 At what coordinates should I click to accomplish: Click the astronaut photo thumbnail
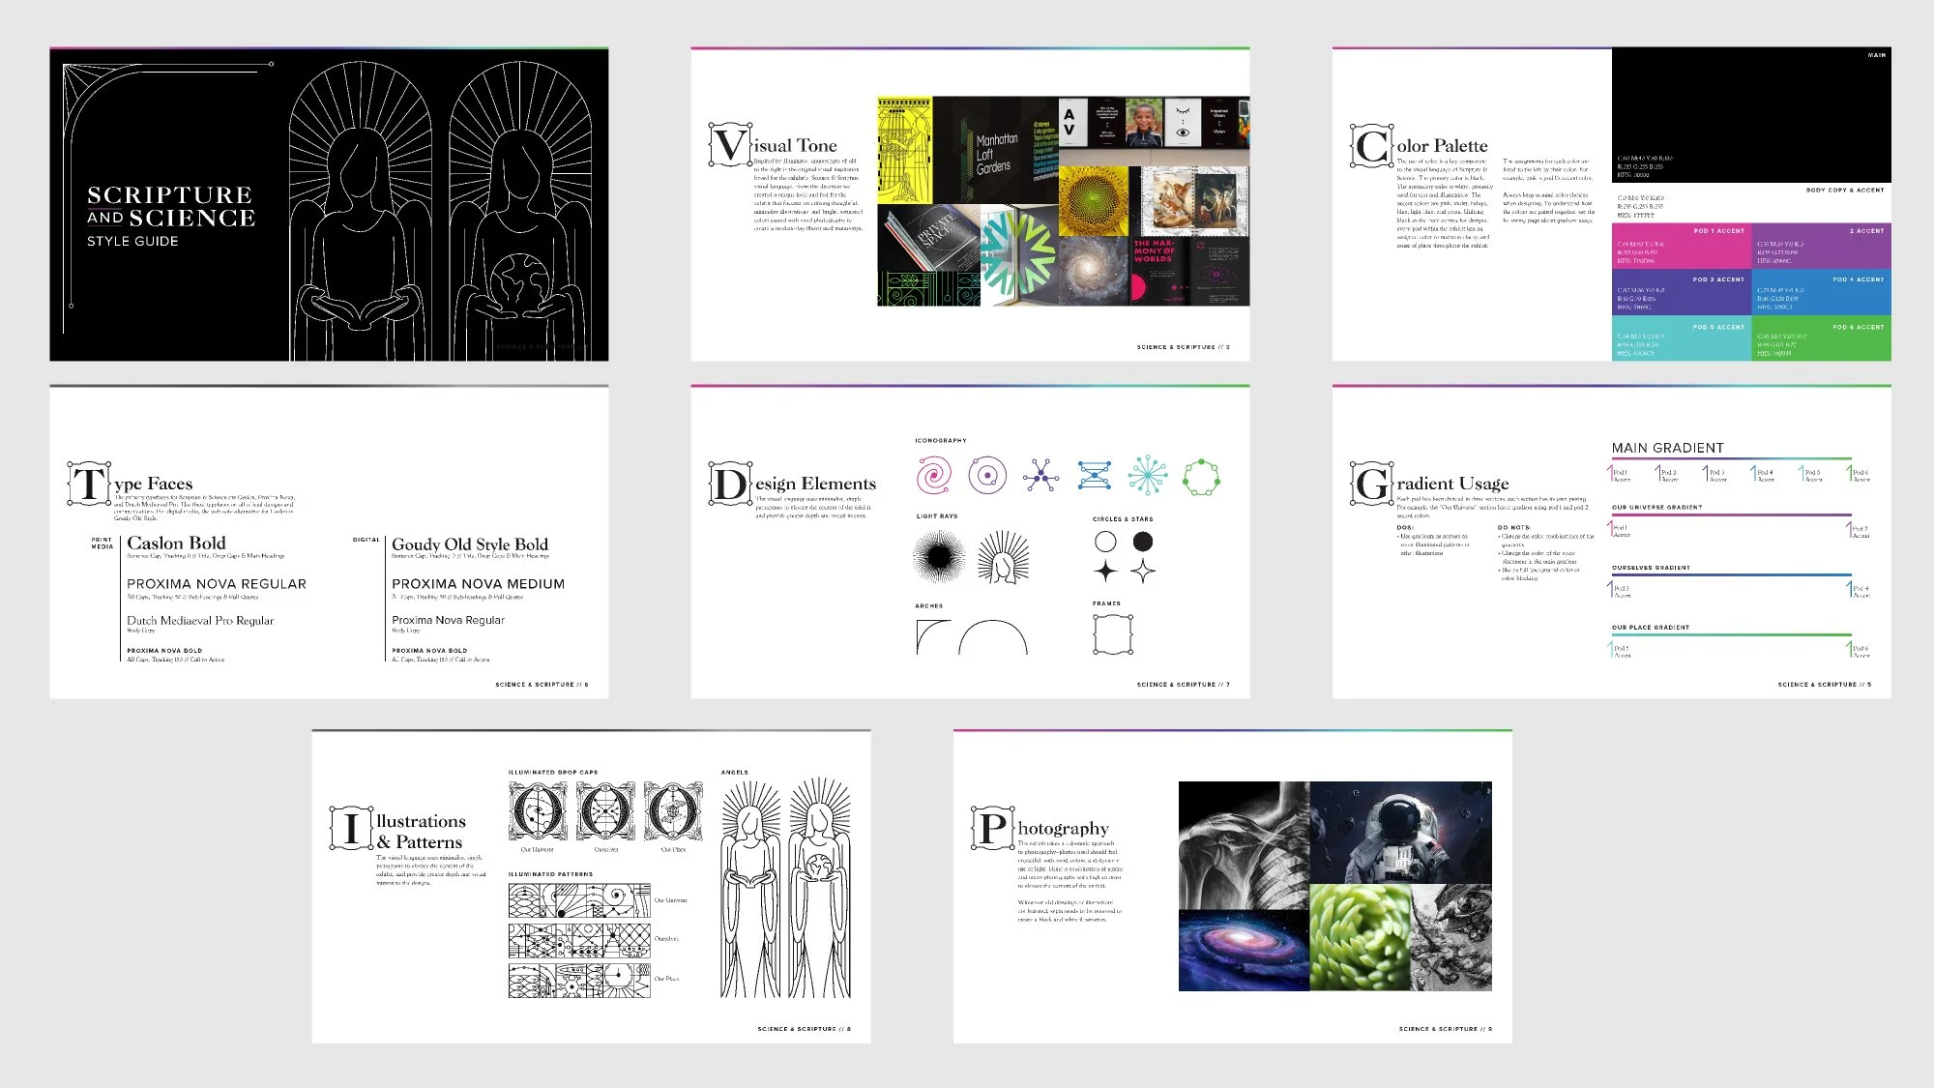pos(1400,832)
